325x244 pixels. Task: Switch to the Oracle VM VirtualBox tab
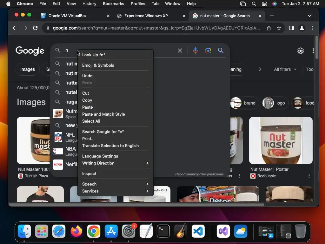[x=74, y=16]
